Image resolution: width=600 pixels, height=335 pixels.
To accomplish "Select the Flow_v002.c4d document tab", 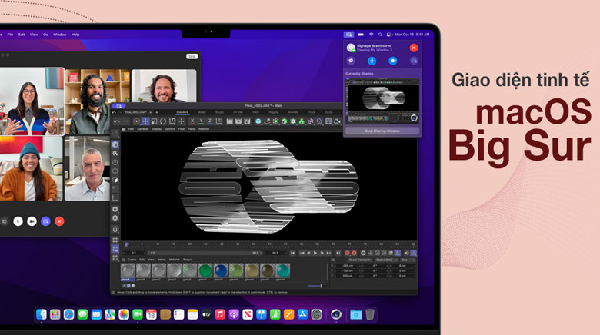I will pos(137,112).
